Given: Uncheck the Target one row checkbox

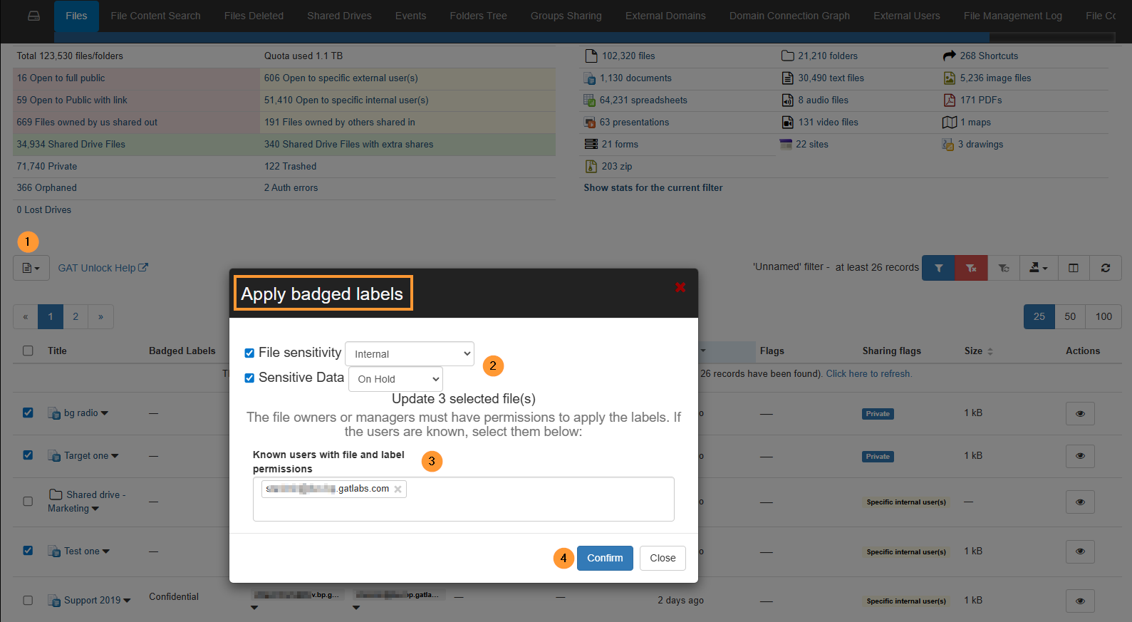Looking at the screenshot, I should coord(28,455).
